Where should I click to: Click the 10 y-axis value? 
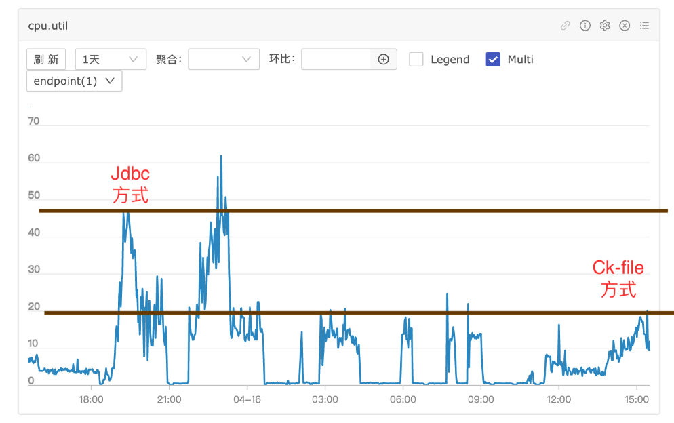coord(33,344)
